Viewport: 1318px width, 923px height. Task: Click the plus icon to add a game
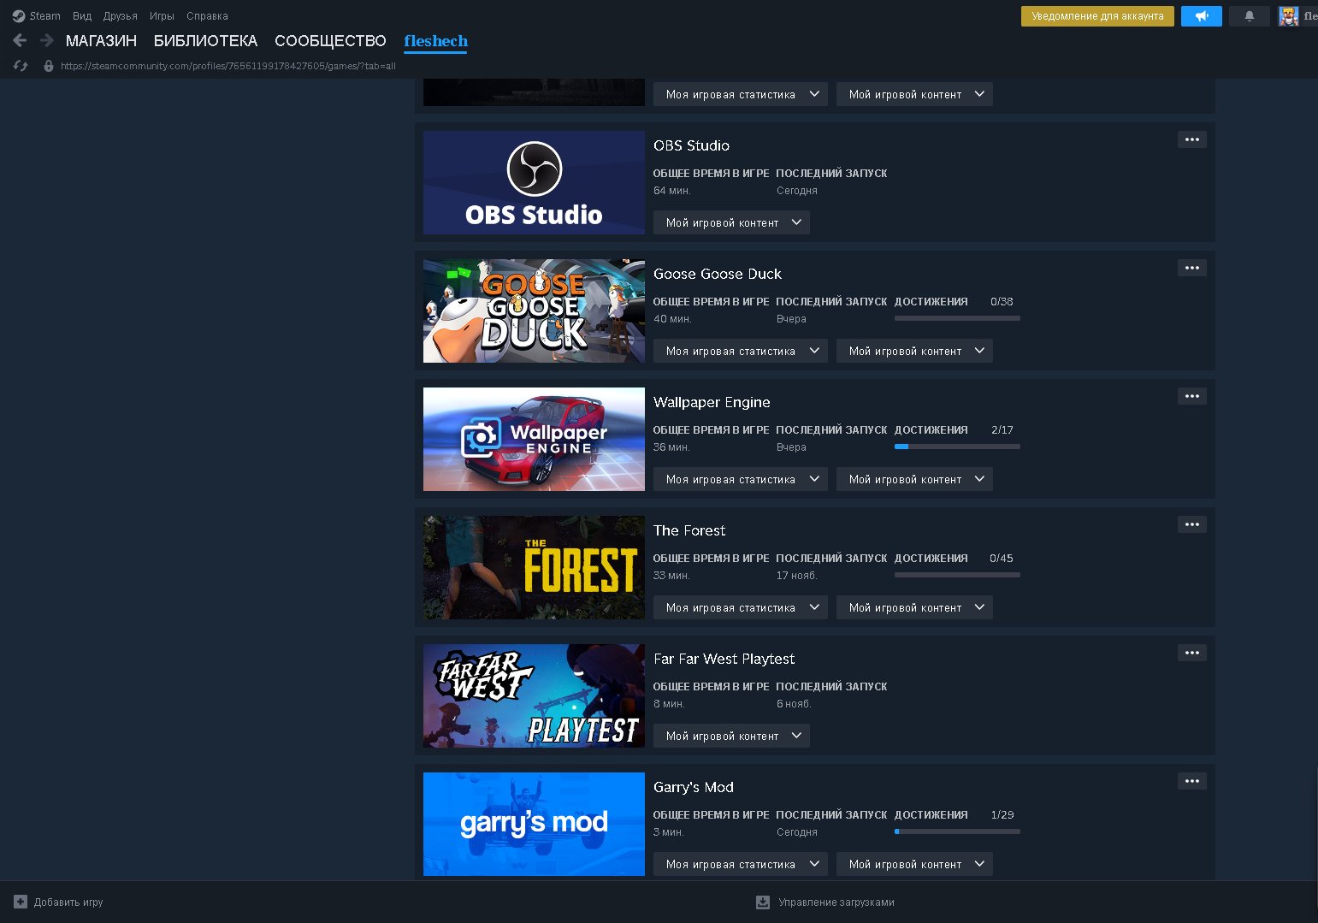(21, 902)
